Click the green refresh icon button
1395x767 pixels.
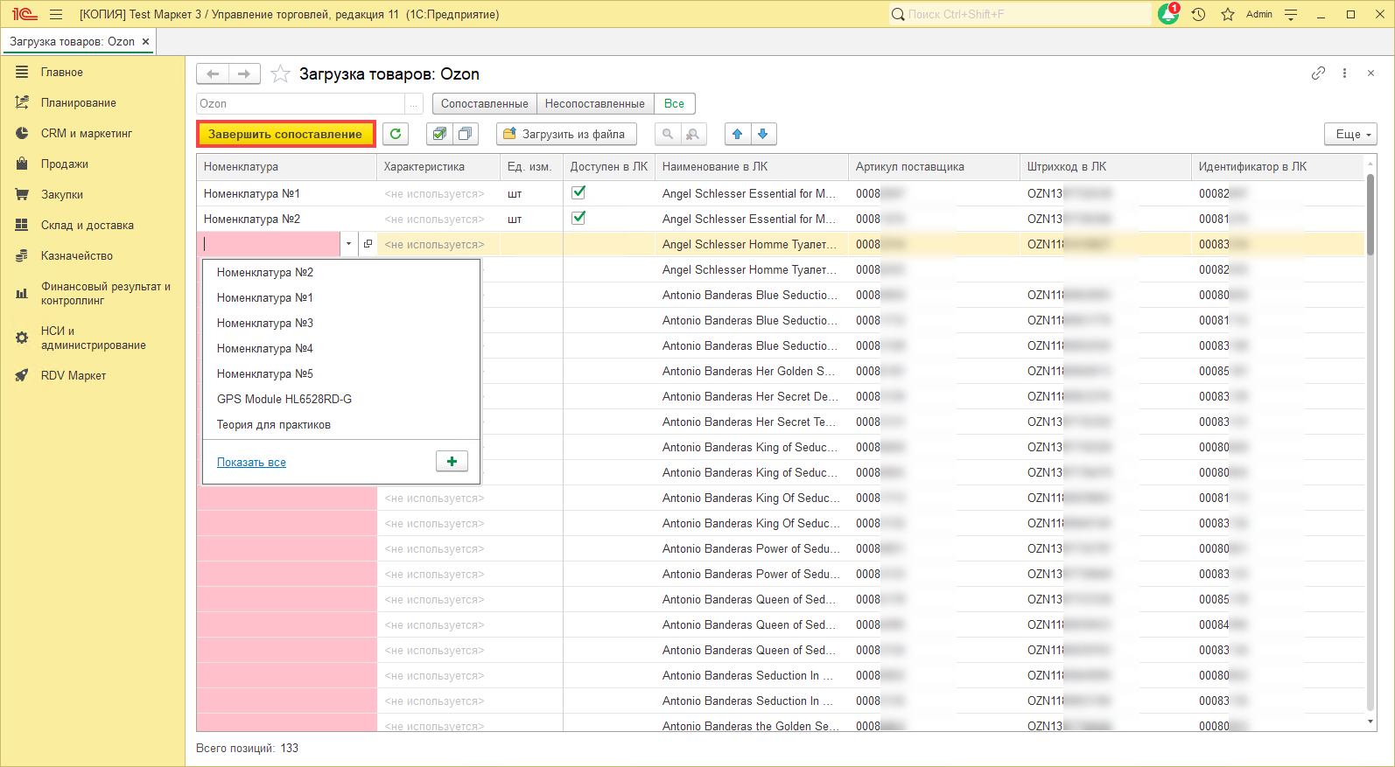(x=396, y=134)
